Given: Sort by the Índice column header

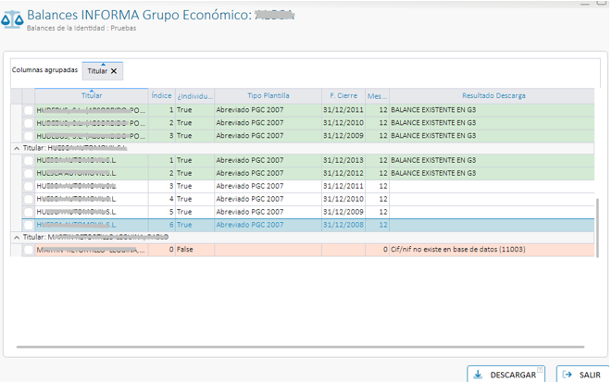Looking at the screenshot, I should pyautogui.click(x=162, y=95).
